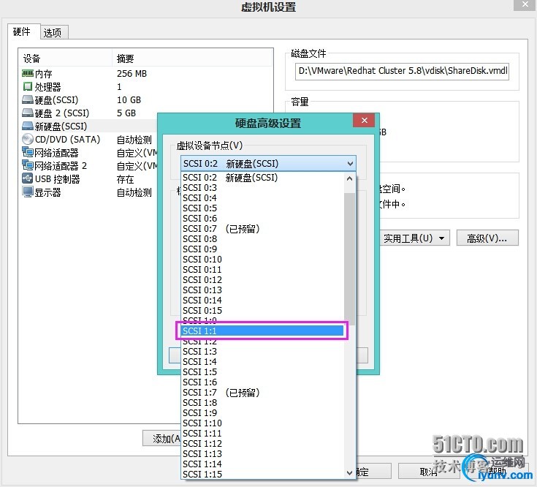This screenshot has height=487, width=537.
Task: Select the processor (处理器) device icon
Action: [28, 87]
